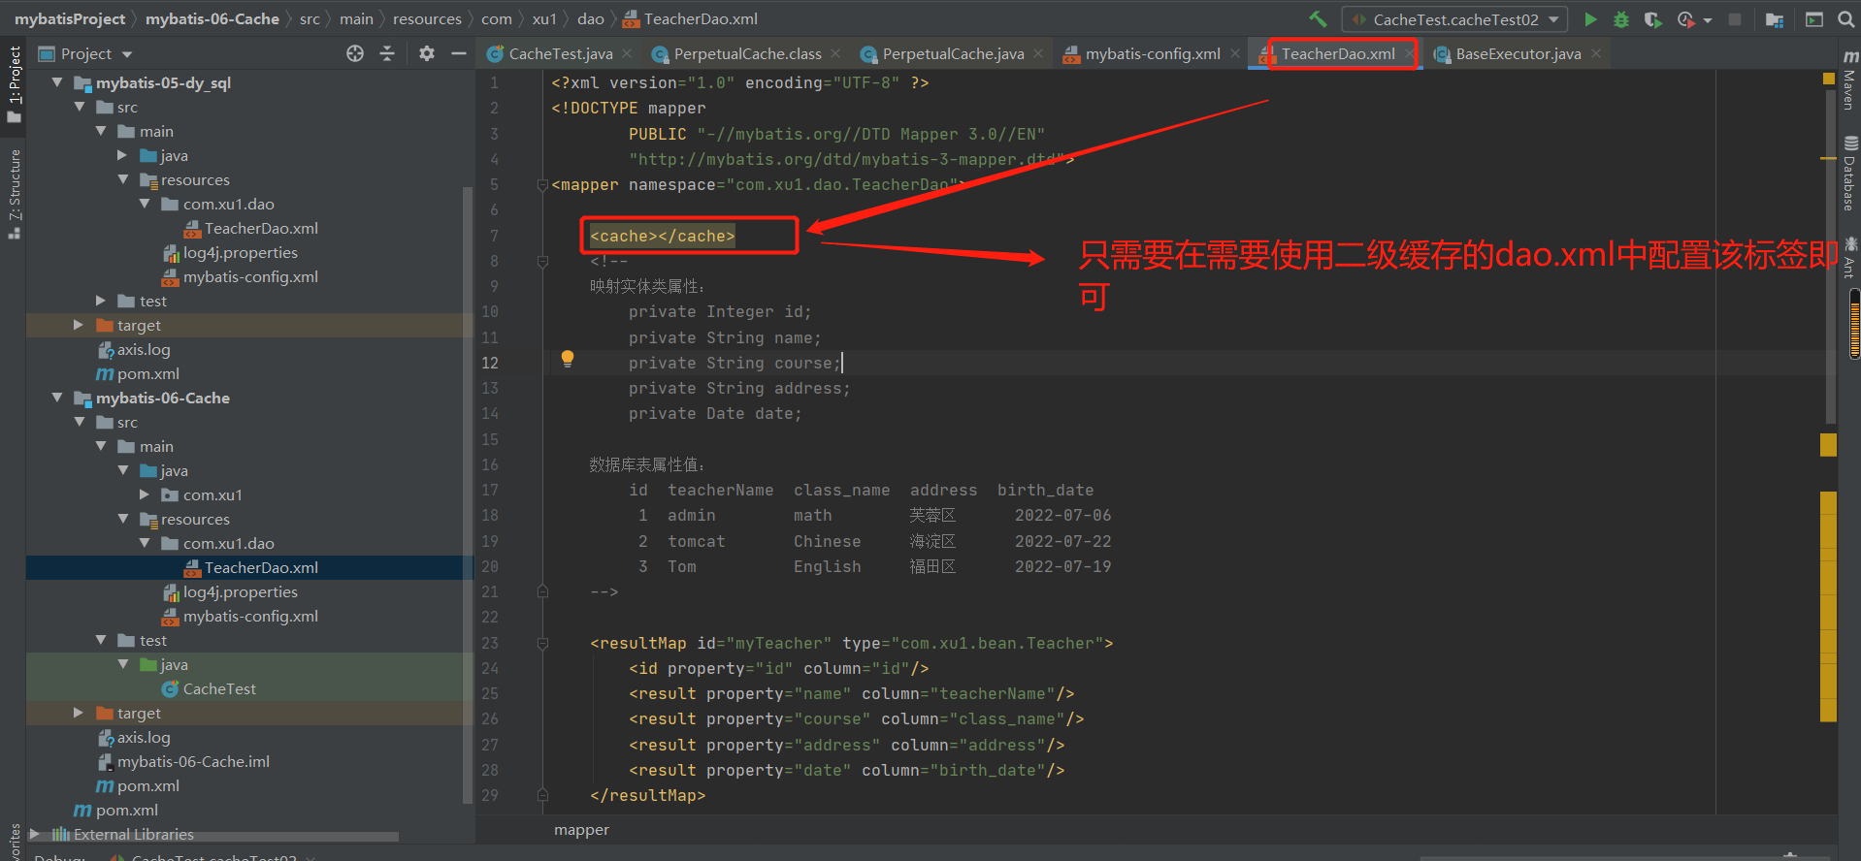This screenshot has width=1861, height=861.
Task: Close the mybatis-config.xml editor tab
Action: 1235,53
